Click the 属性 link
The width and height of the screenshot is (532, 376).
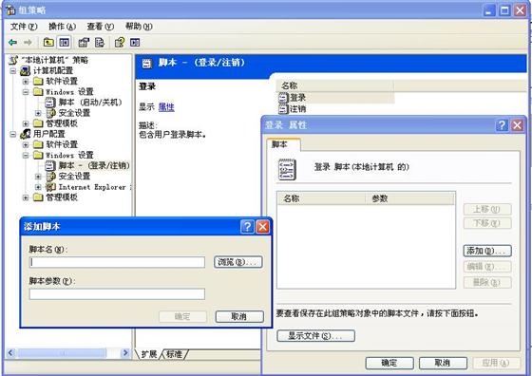[x=166, y=107]
